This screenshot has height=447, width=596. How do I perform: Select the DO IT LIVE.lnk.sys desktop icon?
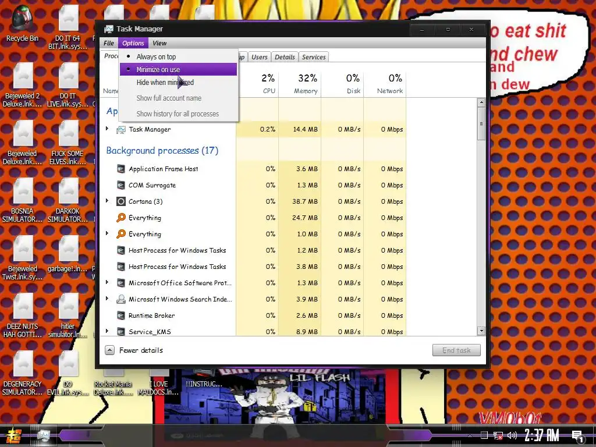[68, 86]
